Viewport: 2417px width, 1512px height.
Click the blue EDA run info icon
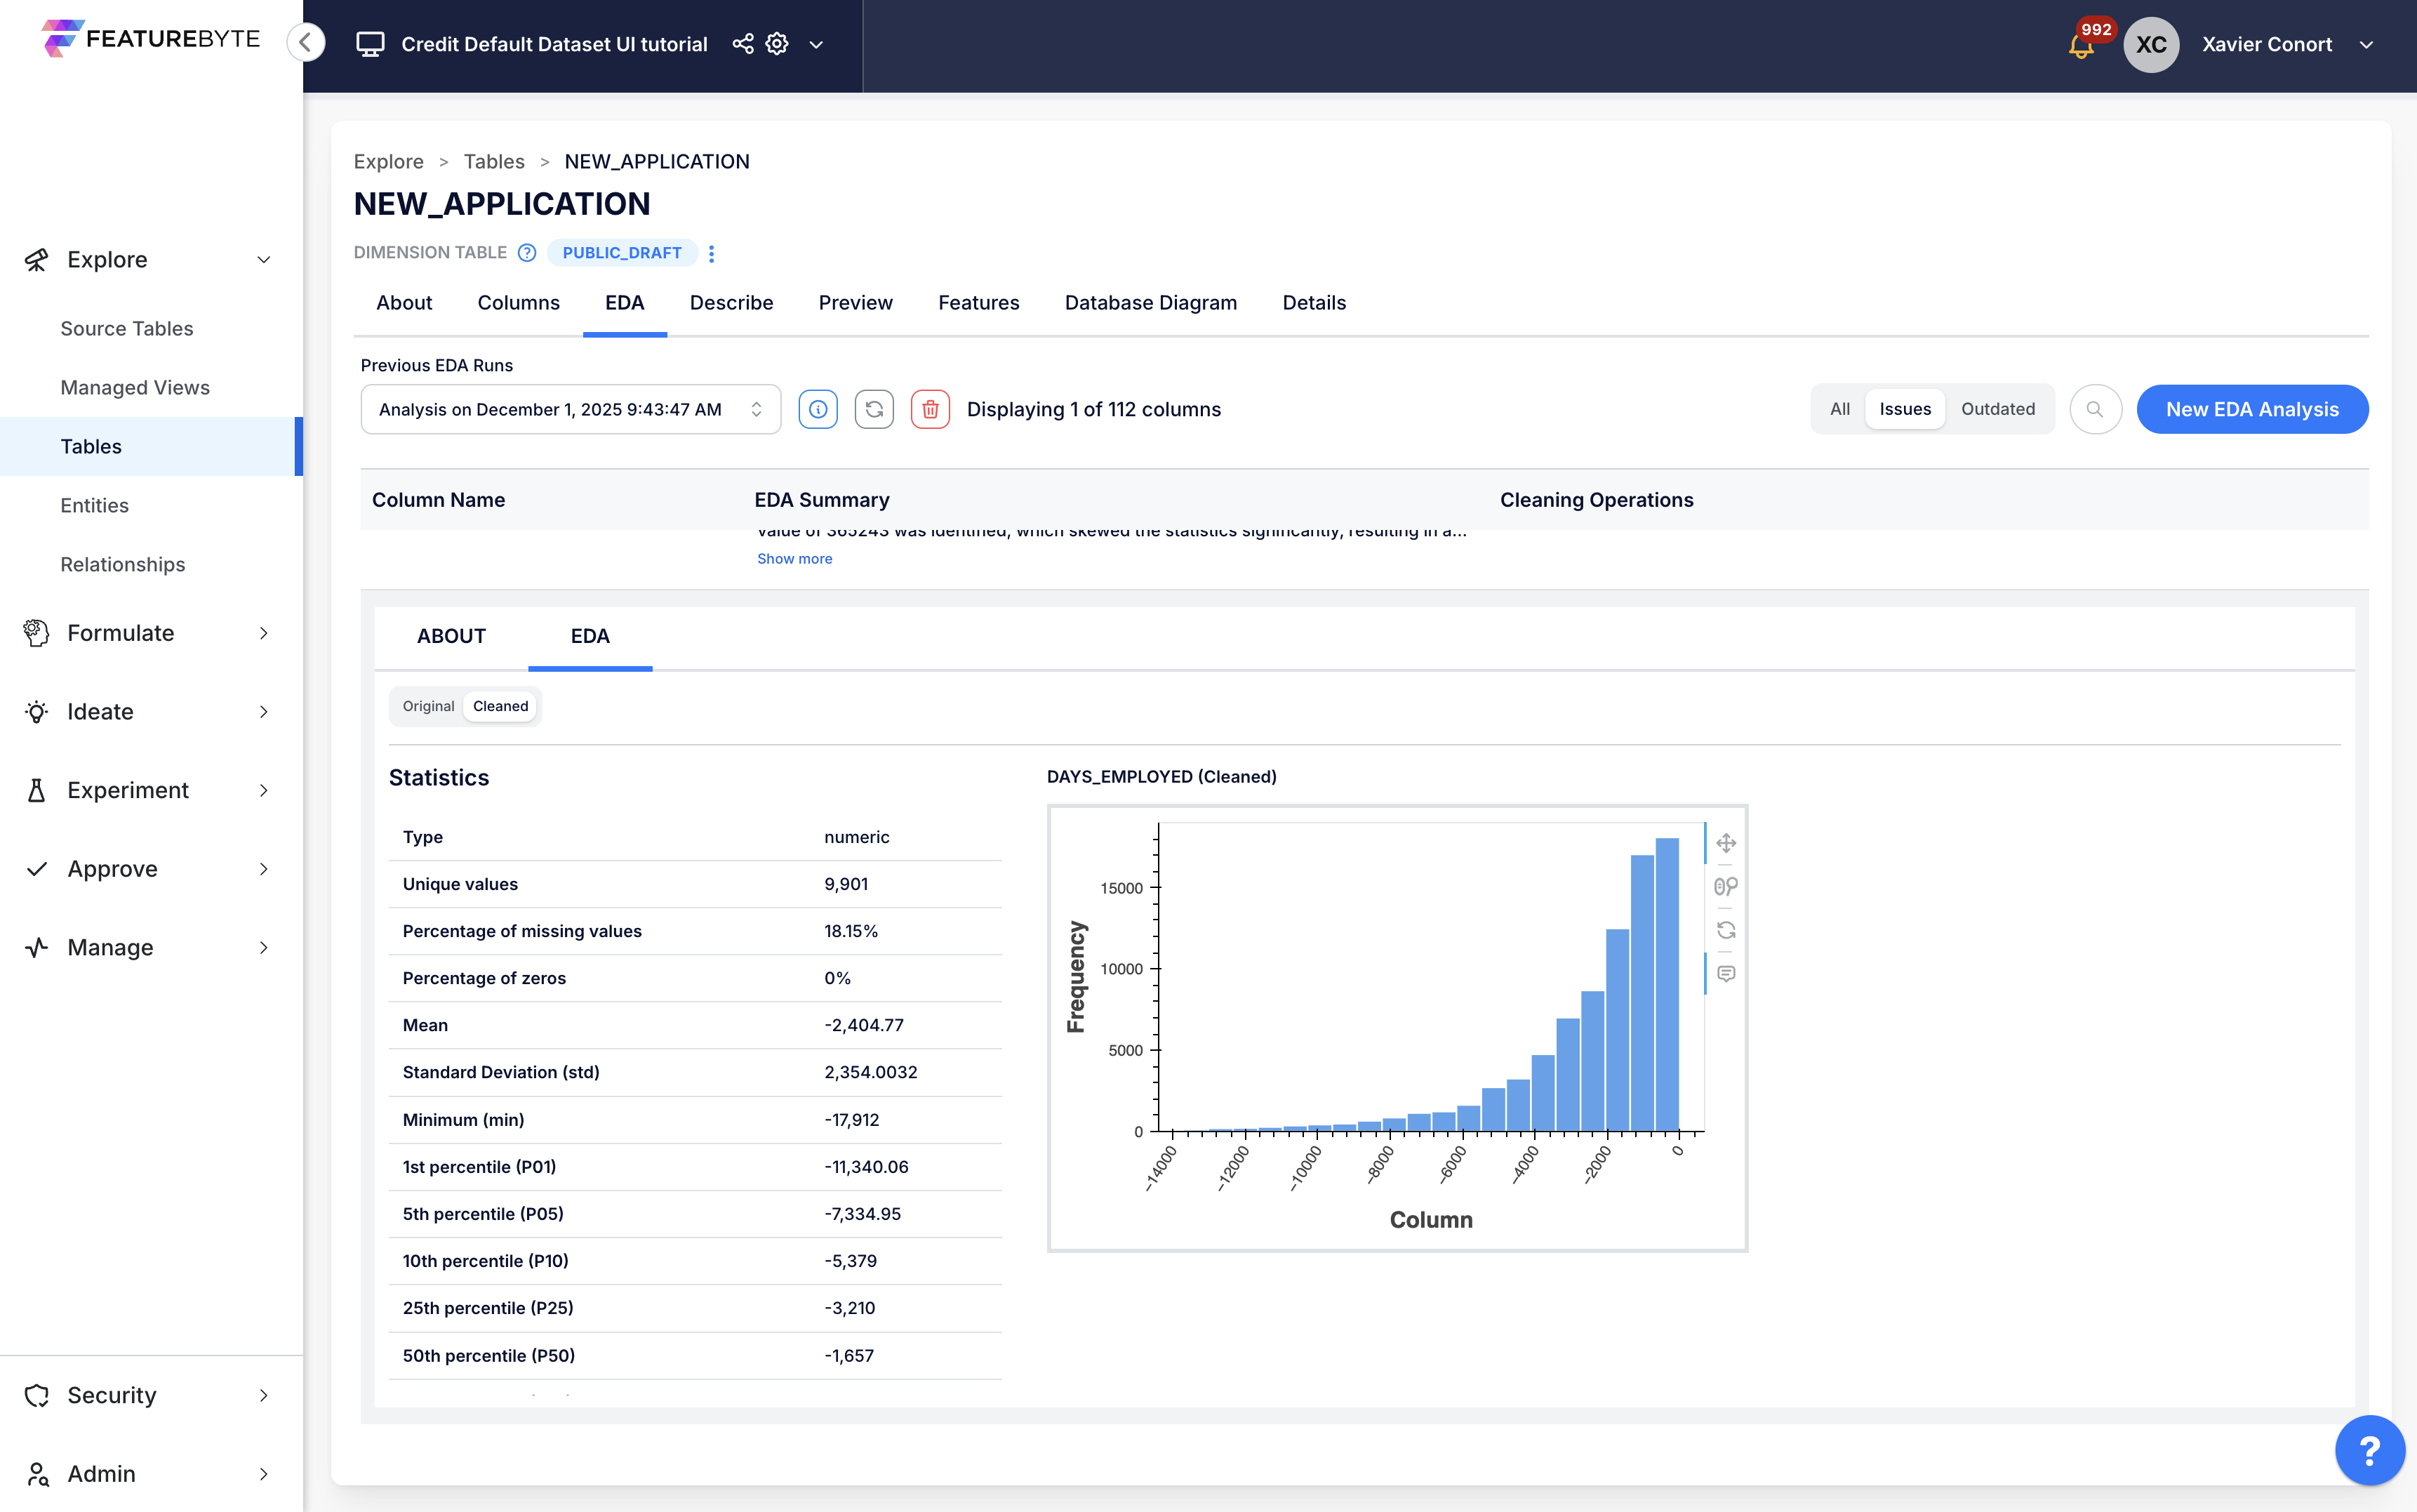pos(818,409)
